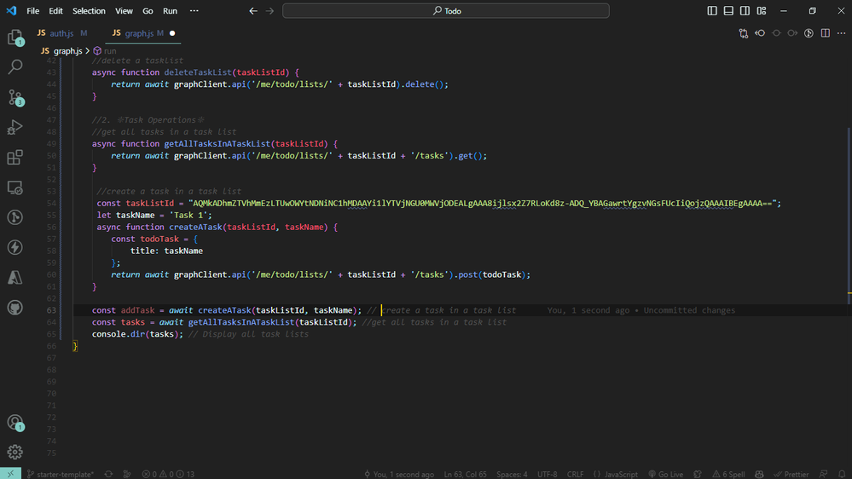Open the Explorer view in activity bar
Image resolution: width=852 pixels, height=479 pixels.
[15, 38]
